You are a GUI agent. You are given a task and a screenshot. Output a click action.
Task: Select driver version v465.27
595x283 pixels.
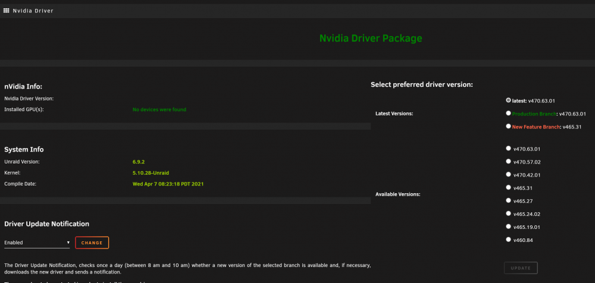tap(508, 200)
